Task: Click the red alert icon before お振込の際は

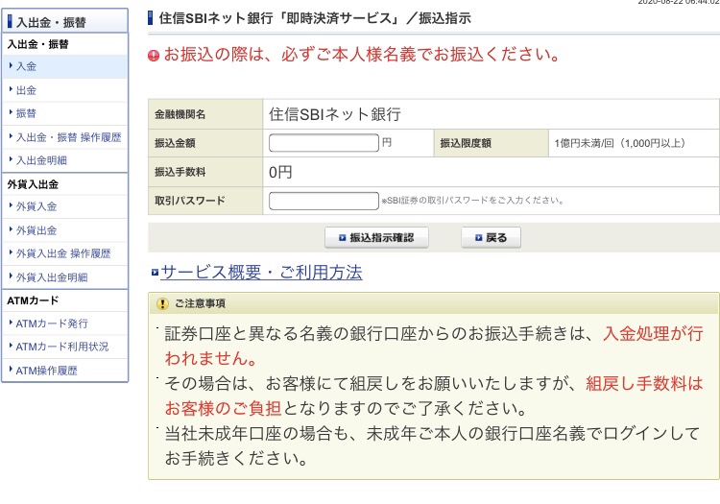Action: click(154, 56)
